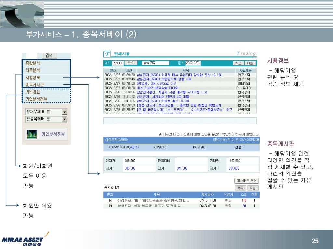Click the 다음 button

pos(250,63)
